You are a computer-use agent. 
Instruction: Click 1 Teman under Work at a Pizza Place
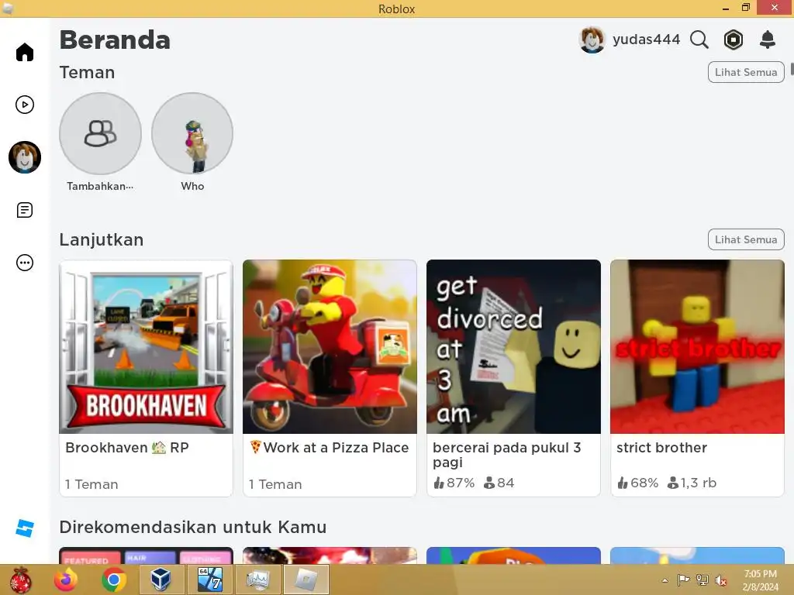275,484
